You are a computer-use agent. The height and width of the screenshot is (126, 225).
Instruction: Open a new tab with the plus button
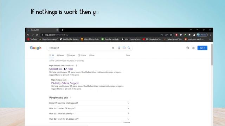tap(62, 30)
